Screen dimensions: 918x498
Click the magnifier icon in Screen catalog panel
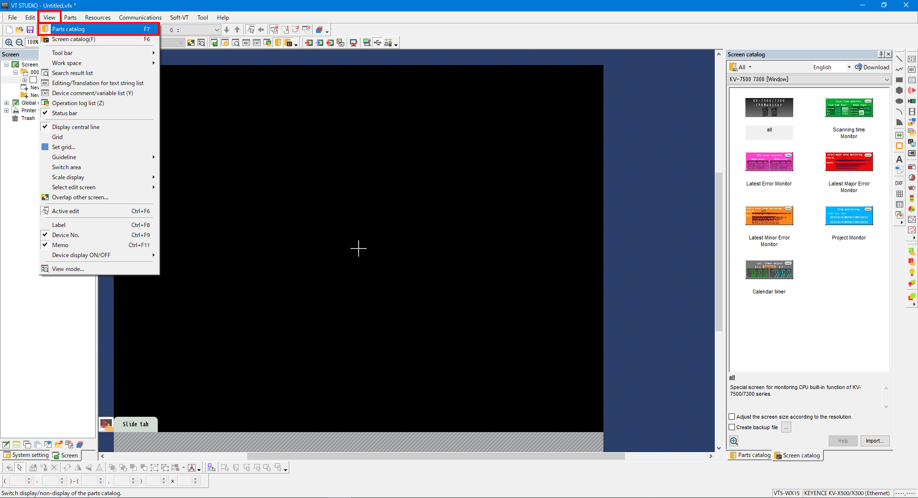coord(734,441)
